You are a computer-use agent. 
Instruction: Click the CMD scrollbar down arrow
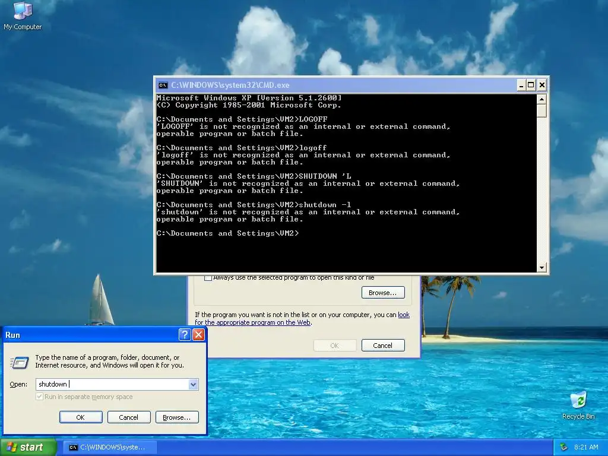(541, 267)
